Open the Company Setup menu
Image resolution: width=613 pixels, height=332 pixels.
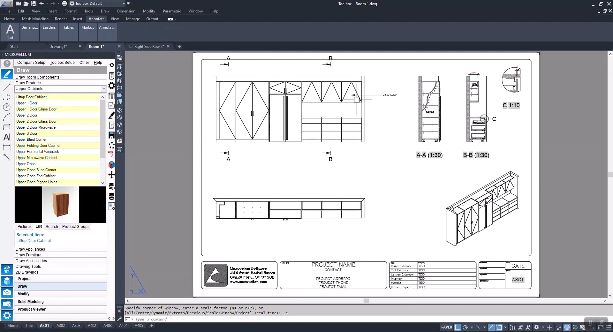(x=31, y=63)
